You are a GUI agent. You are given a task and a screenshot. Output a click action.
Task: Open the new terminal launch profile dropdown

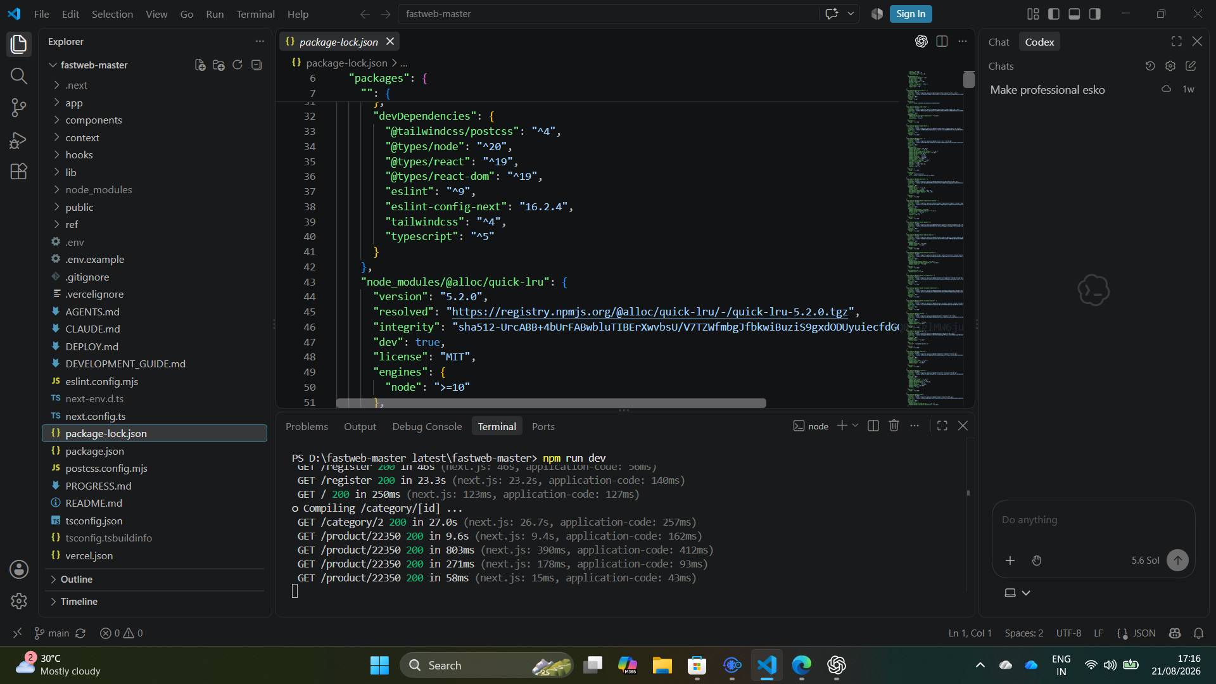pos(855,426)
